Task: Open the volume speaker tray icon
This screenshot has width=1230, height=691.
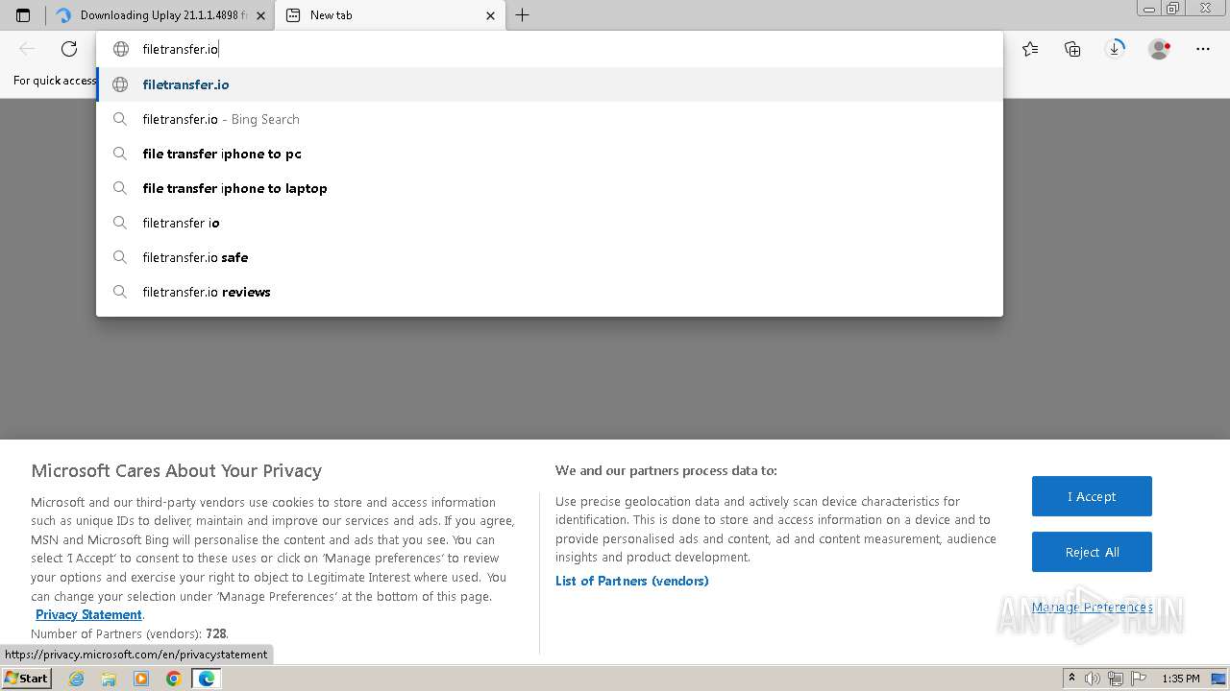Action: [1093, 679]
